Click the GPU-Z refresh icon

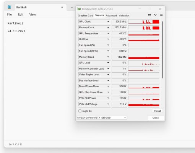(x=155, y=15)
